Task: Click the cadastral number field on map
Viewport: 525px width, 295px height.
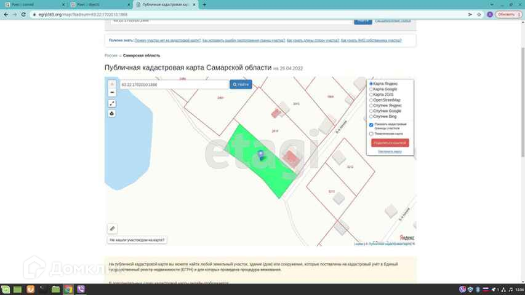Action: (174, 85)
